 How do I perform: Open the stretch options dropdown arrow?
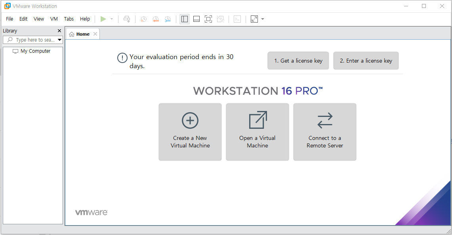[x=263, y=19]
